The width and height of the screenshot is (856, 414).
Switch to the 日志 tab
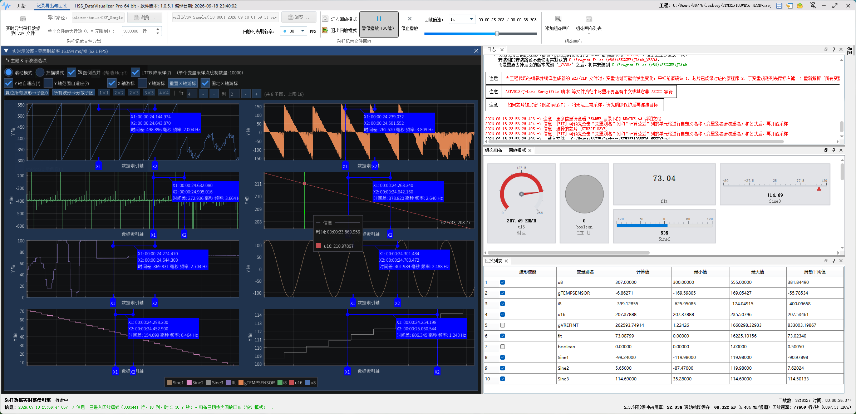click(x=492, y=50)
